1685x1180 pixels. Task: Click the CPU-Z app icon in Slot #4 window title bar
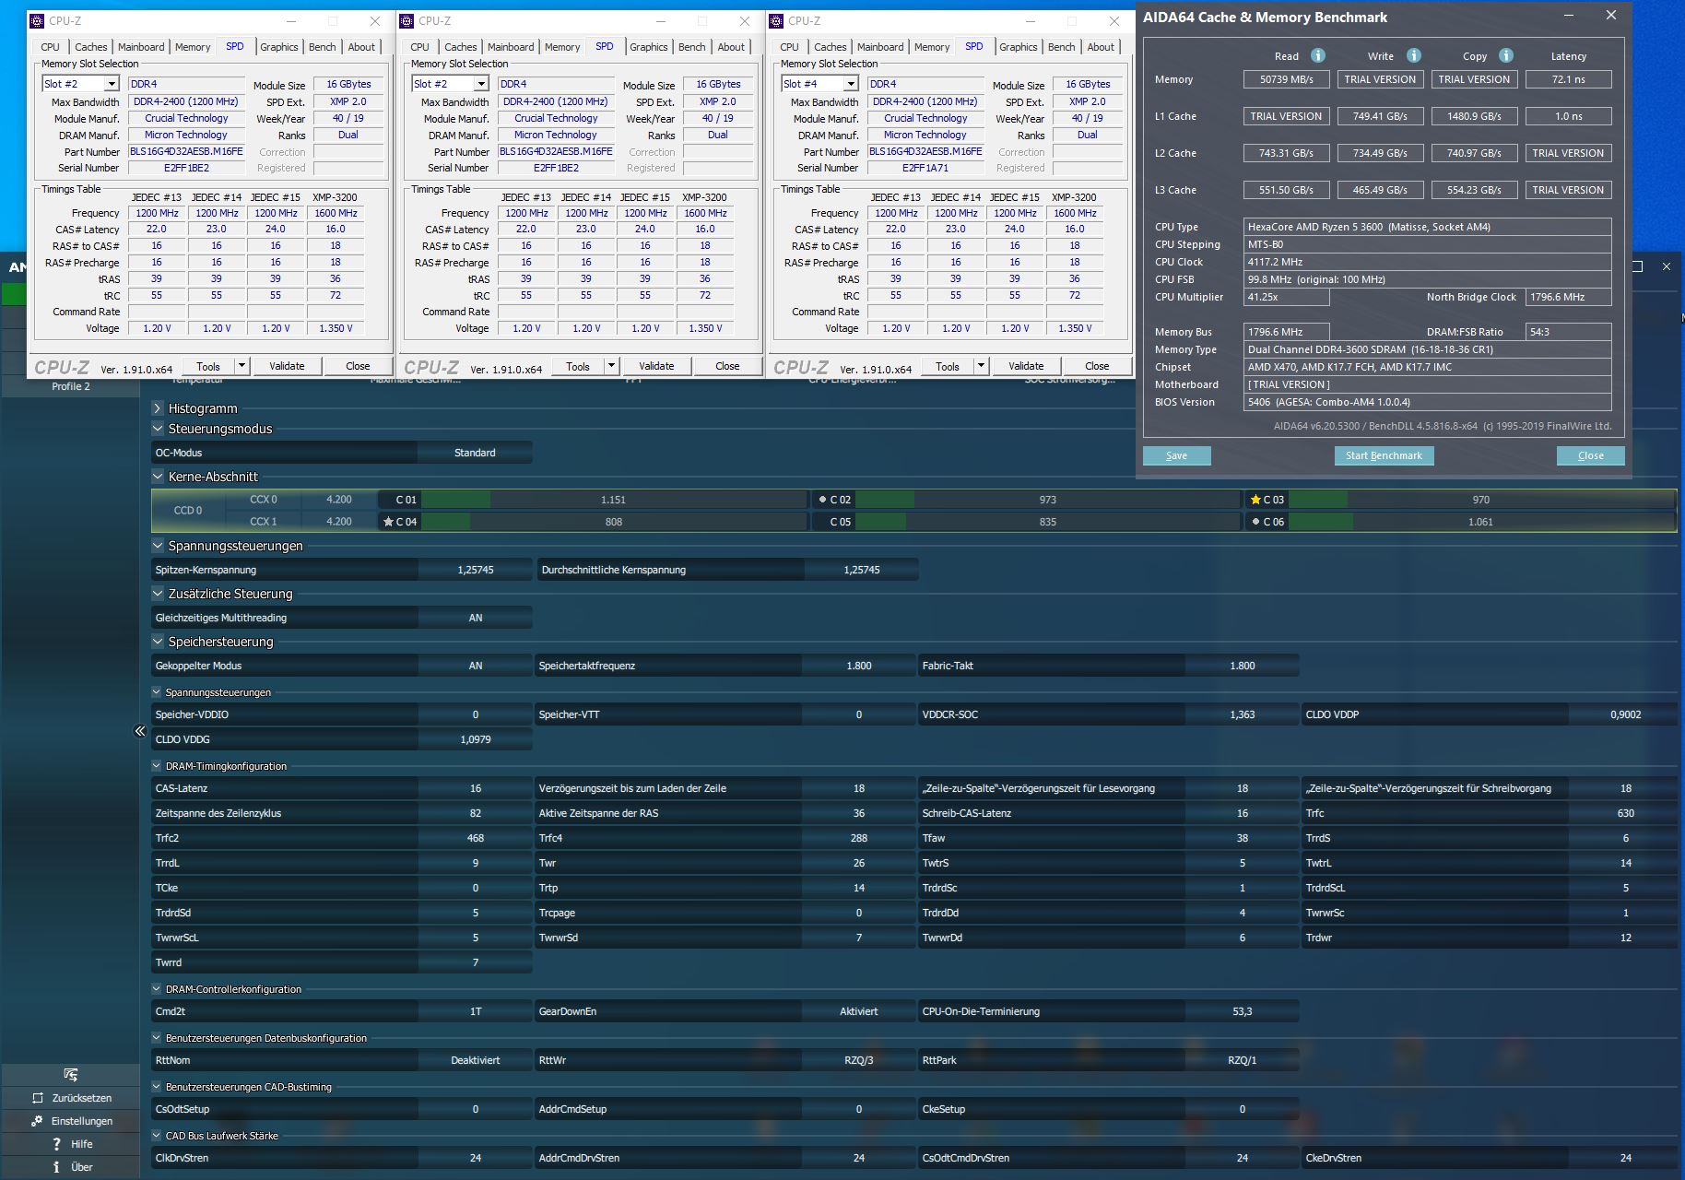coord(777,20)
